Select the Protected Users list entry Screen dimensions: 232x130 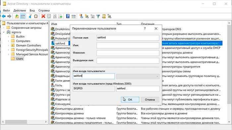[x=62, y=39]
